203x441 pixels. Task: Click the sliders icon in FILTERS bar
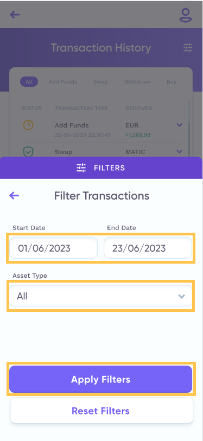click(x=81, y=168)
